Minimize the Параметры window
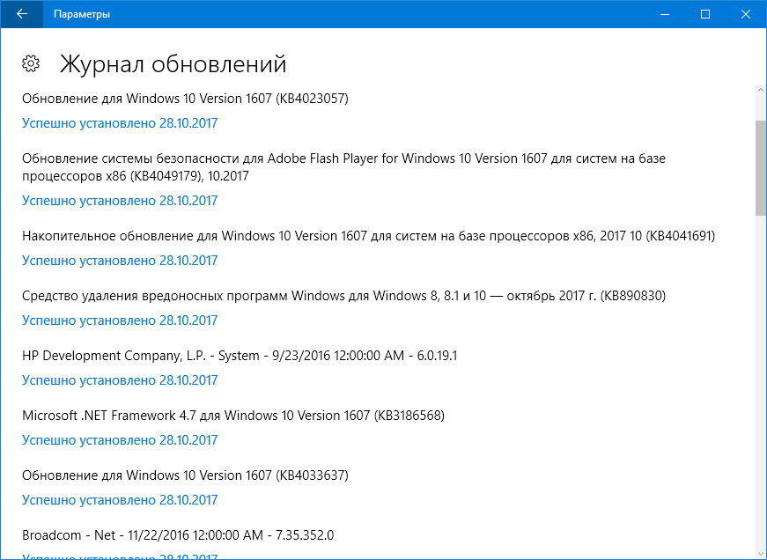Screen dimensions: 767x560 tap(665, 14)
